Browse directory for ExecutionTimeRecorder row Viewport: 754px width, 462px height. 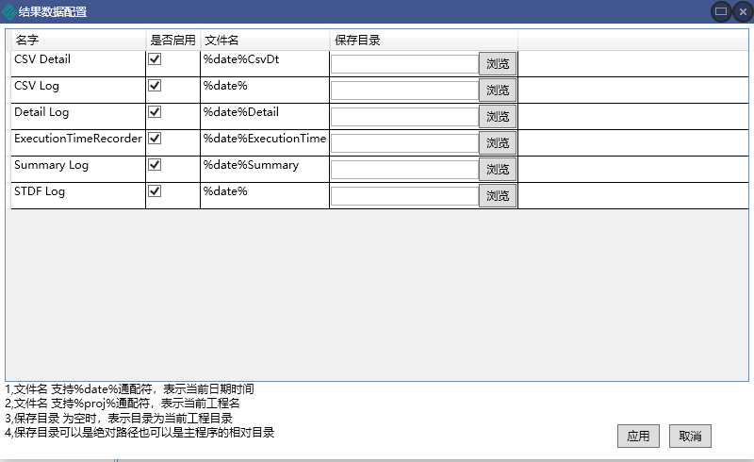tap(498, 143)
